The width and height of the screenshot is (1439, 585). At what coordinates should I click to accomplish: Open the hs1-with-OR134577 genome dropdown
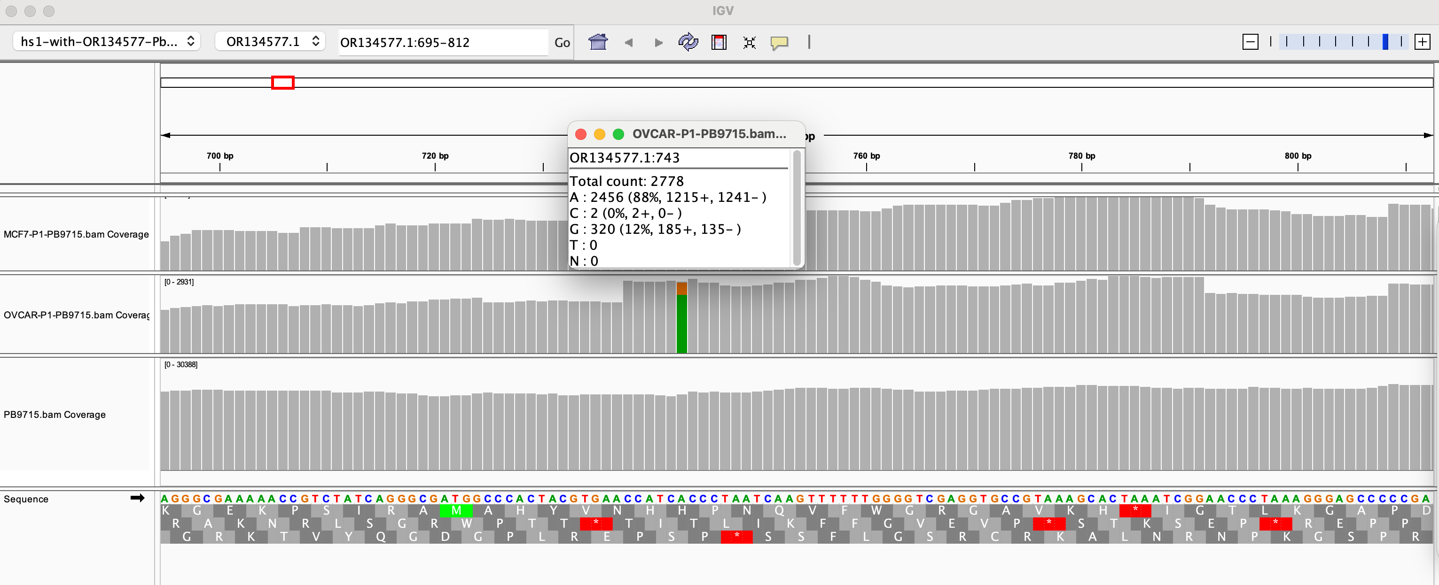pos(106,41)
